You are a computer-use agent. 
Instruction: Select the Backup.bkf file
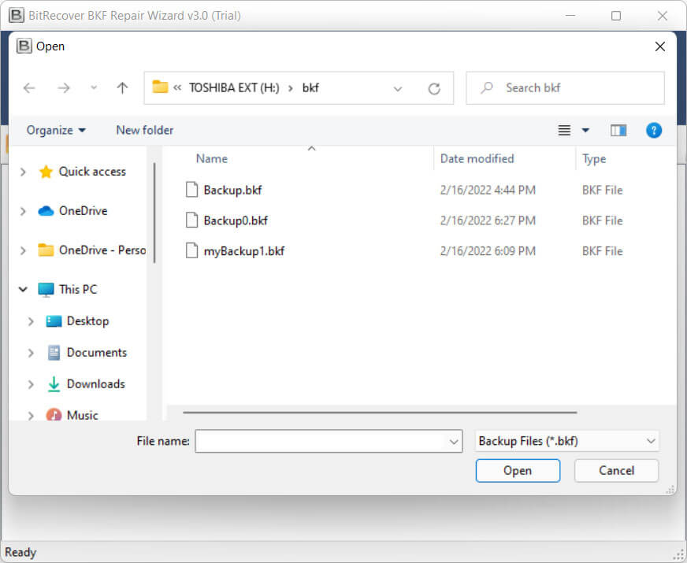tap(232, 190)
